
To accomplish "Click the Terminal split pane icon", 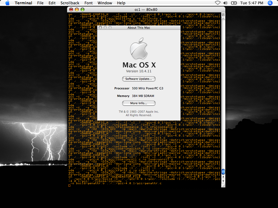I will pyautogui.click(x=223, y=15).
